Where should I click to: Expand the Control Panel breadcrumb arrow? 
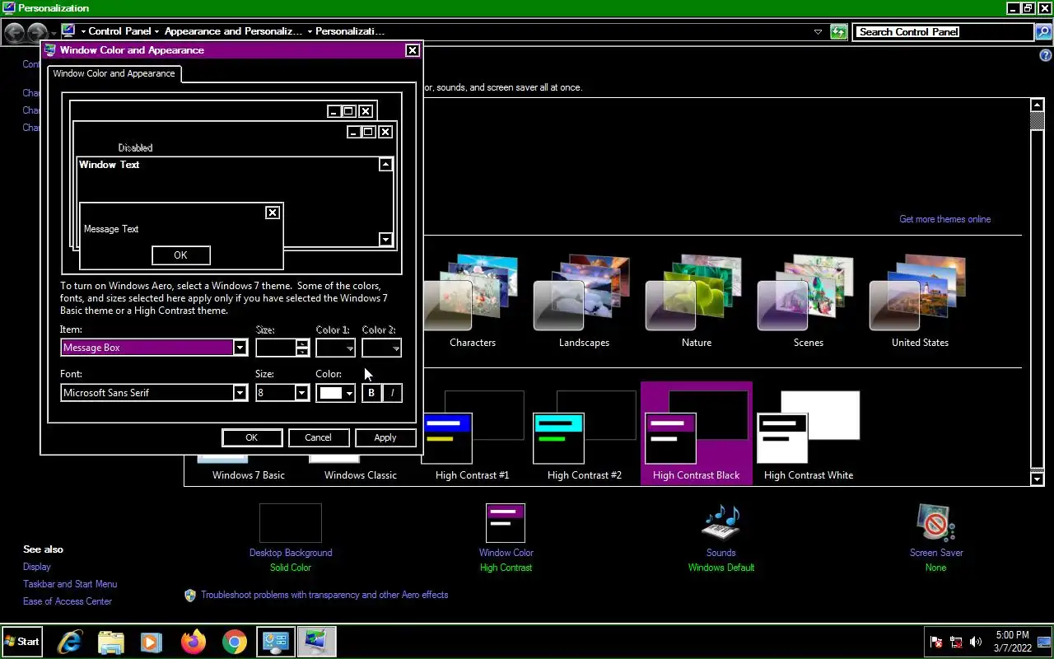click(x=156, y=31)
